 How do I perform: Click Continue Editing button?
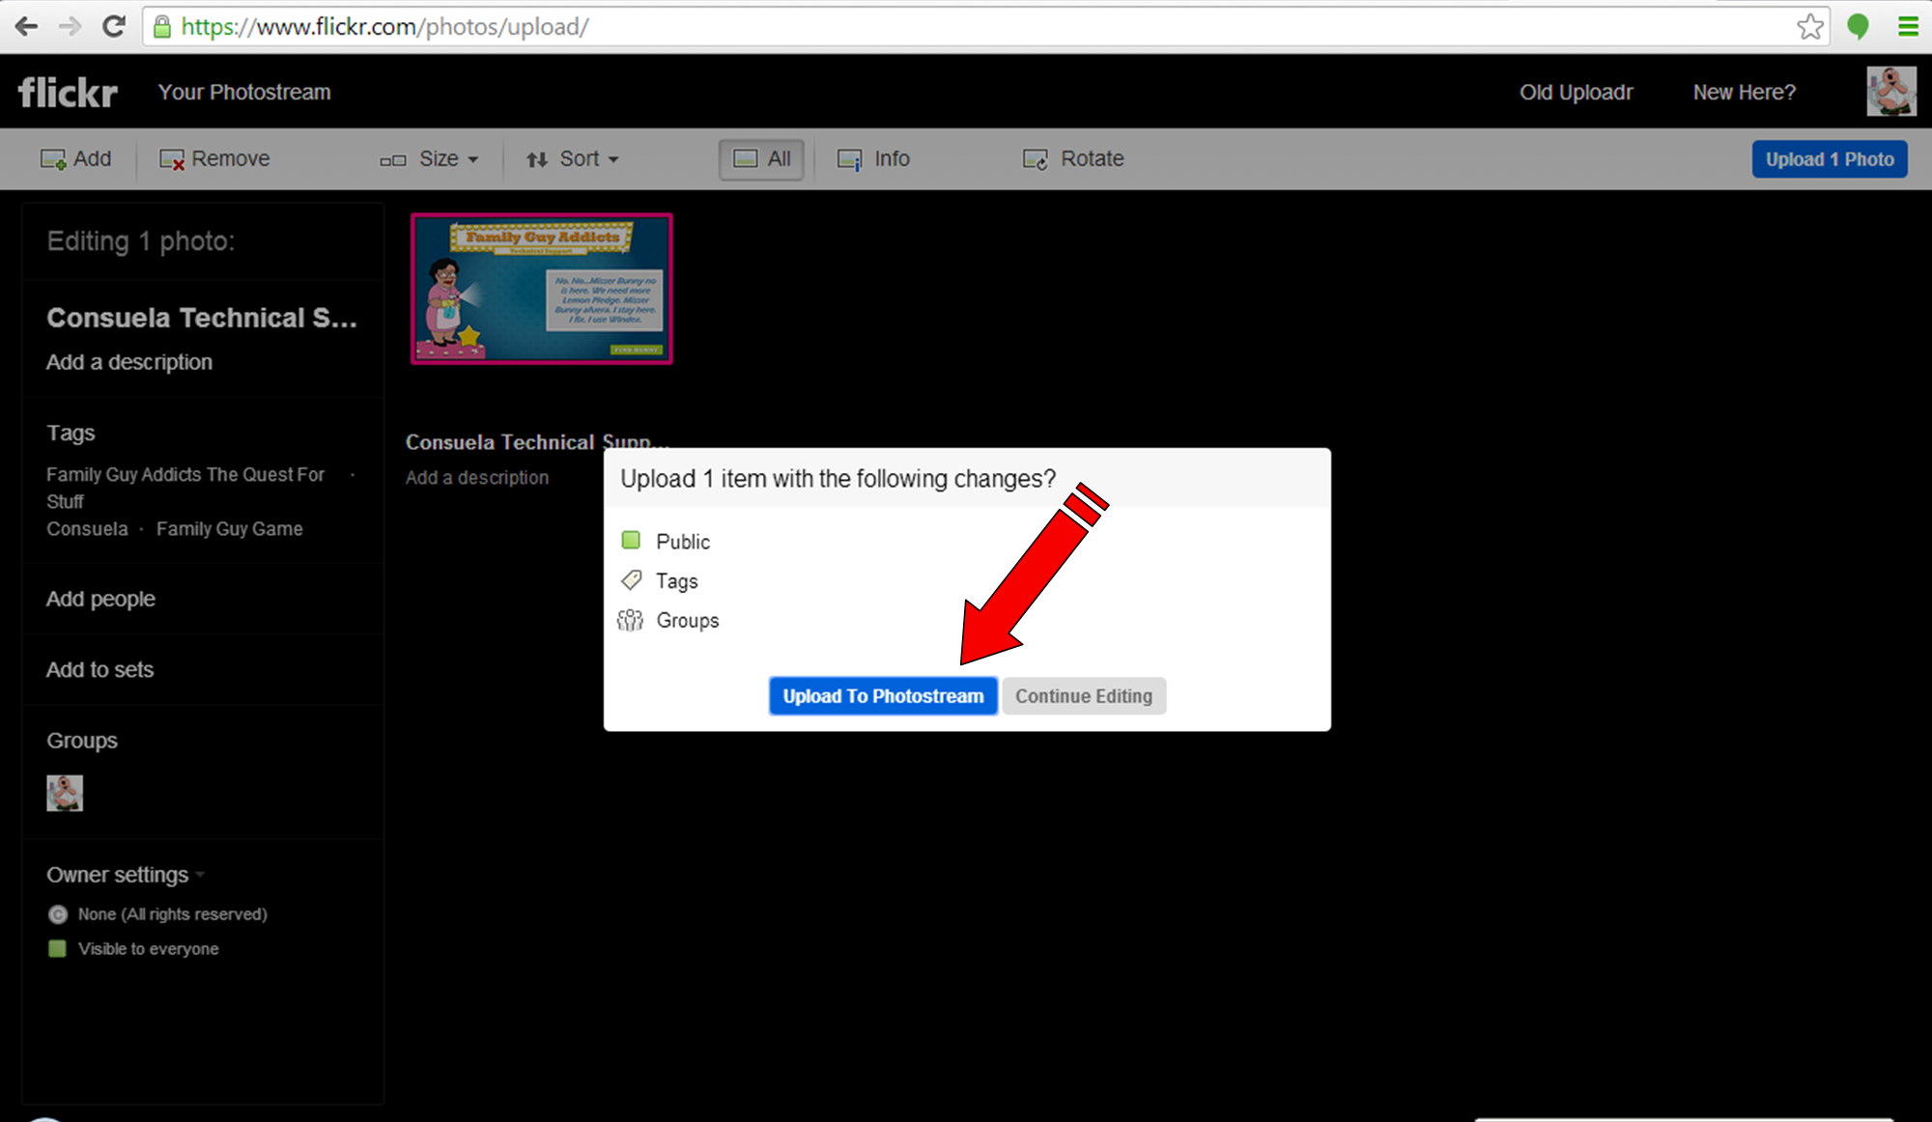click(x=1084, y=696)
